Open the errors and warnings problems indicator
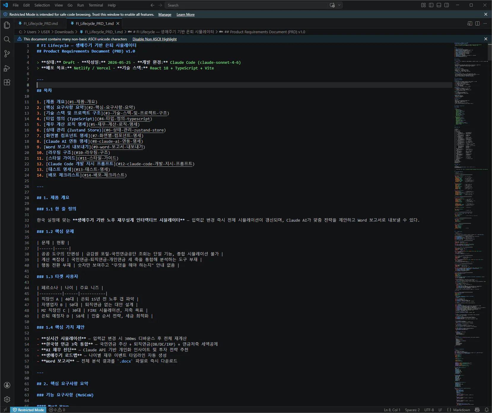The width and height of the screenshot is (492, 413). (57, 410)
